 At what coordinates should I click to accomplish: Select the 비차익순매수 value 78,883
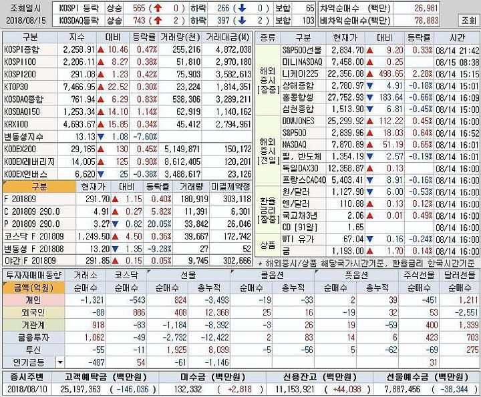pyautogui.click(x=426, y=21)
